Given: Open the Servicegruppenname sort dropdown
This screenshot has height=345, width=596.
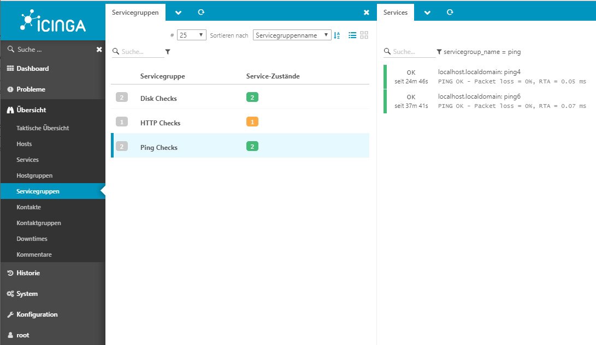Looking at the screenshot, I should pos(292,35).
